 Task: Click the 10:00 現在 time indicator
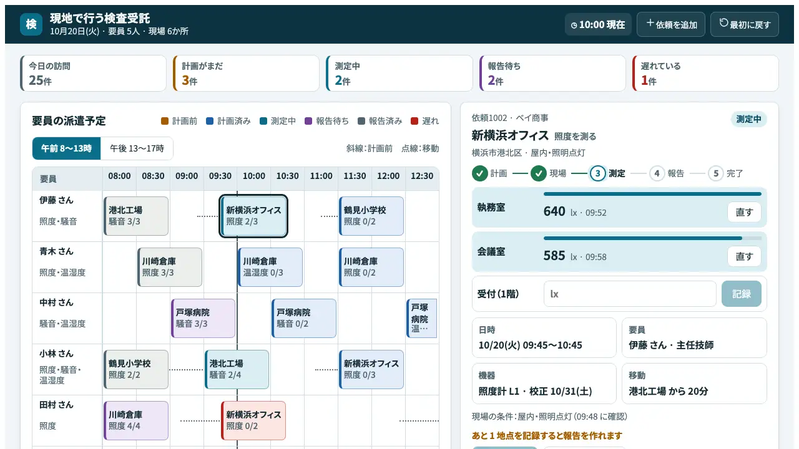tap(598, 25)
